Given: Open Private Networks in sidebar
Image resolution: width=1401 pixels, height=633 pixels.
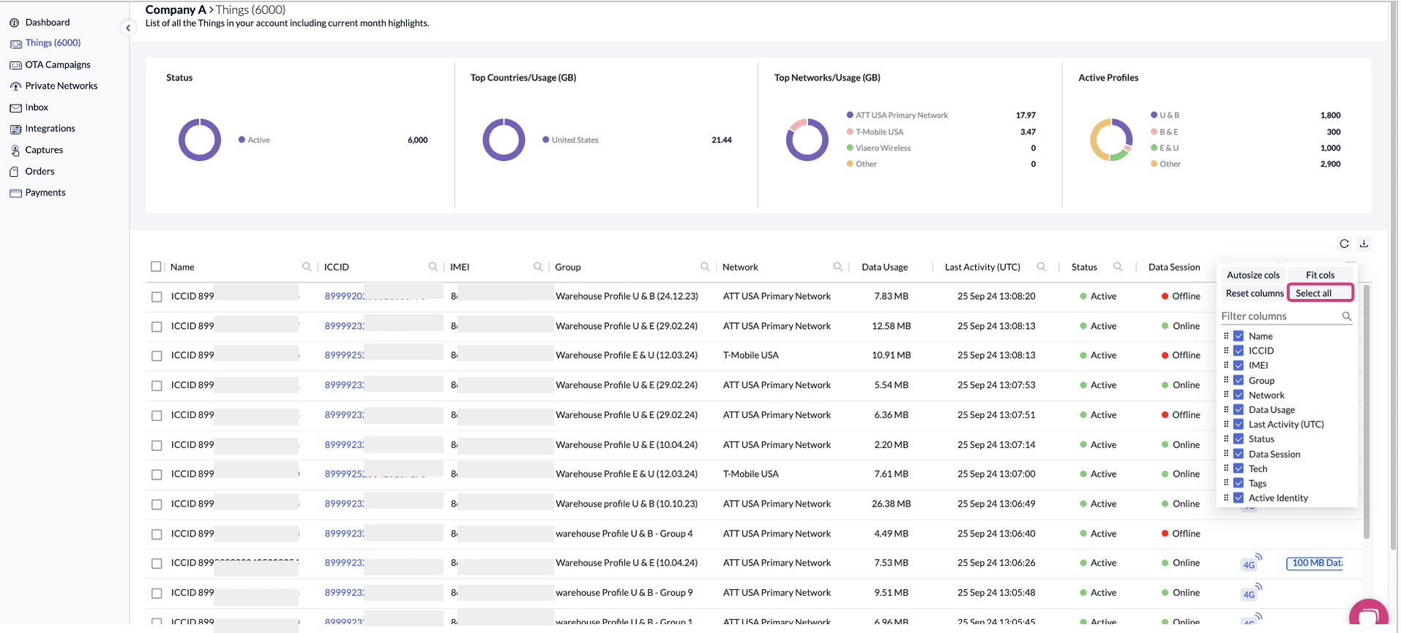Looking at the screenshot, I should click(61, 86).
